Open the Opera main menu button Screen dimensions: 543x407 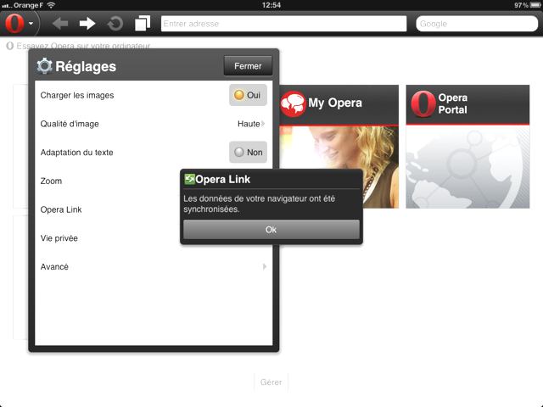tap(19, 23)
